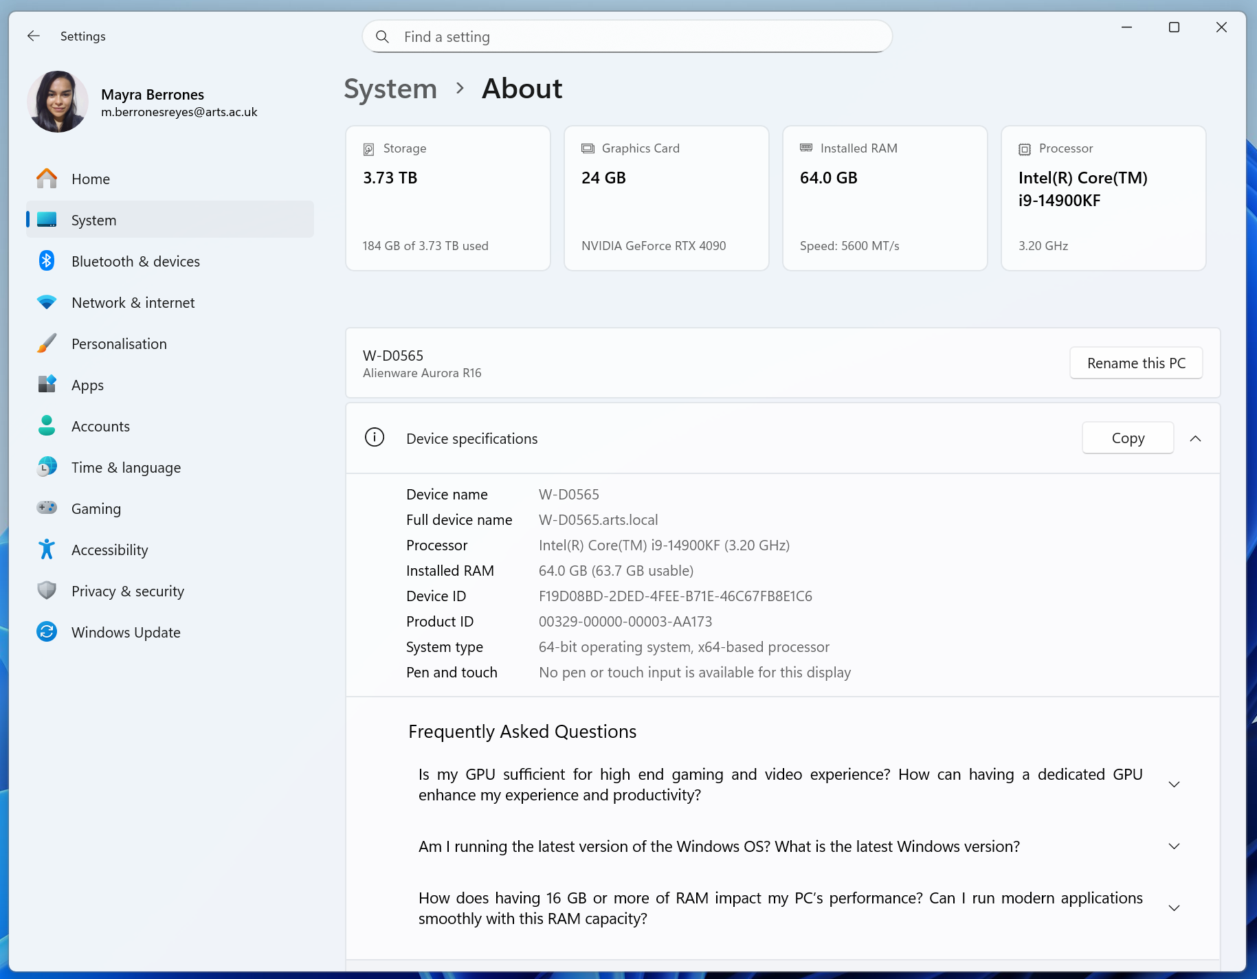Click the System breadcrumb link

[x=390, y=89]
